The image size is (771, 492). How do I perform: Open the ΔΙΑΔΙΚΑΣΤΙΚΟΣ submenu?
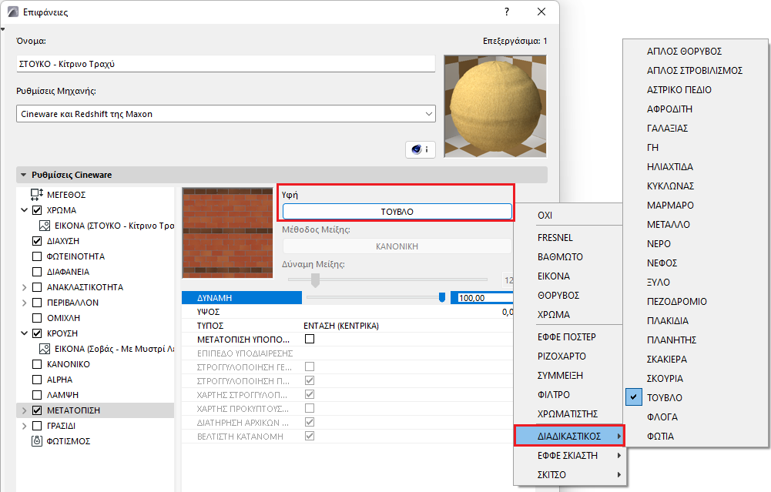pos(569,437)
